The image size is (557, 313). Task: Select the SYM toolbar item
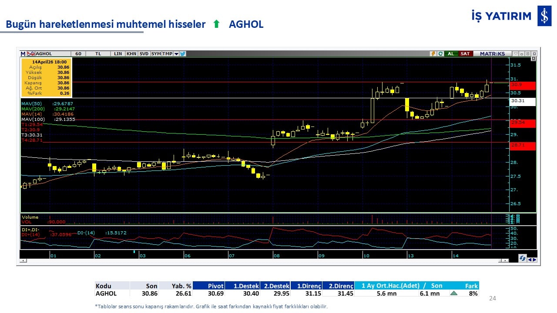point(156,54)
